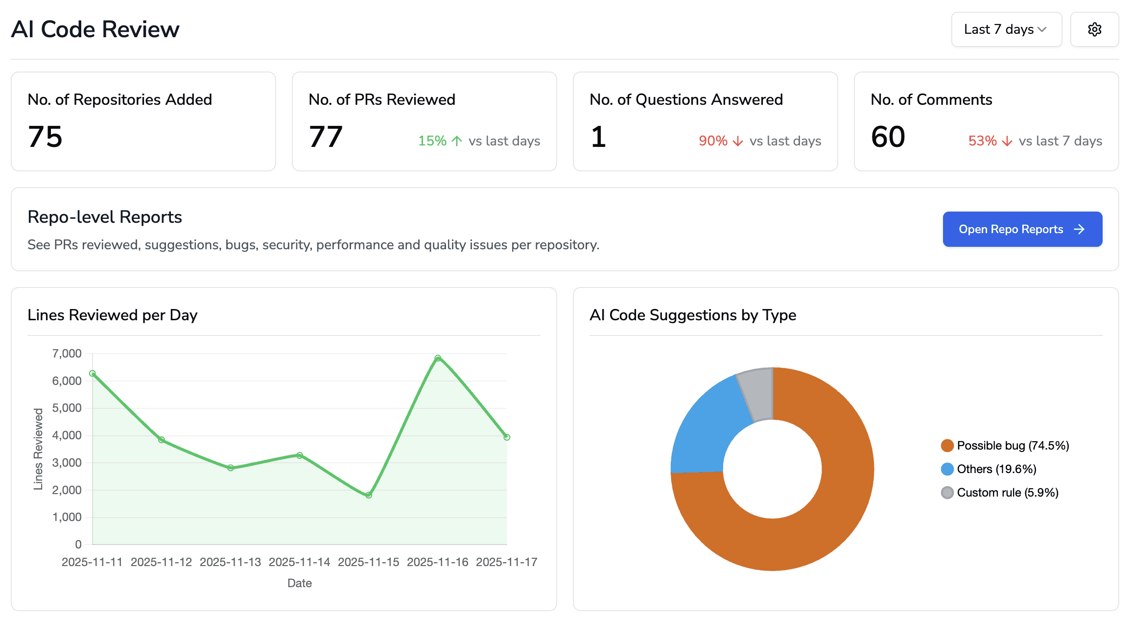Click the value 75 in Repositories Added
Viewport: 1132px width, 618px height.
[45, 137]
